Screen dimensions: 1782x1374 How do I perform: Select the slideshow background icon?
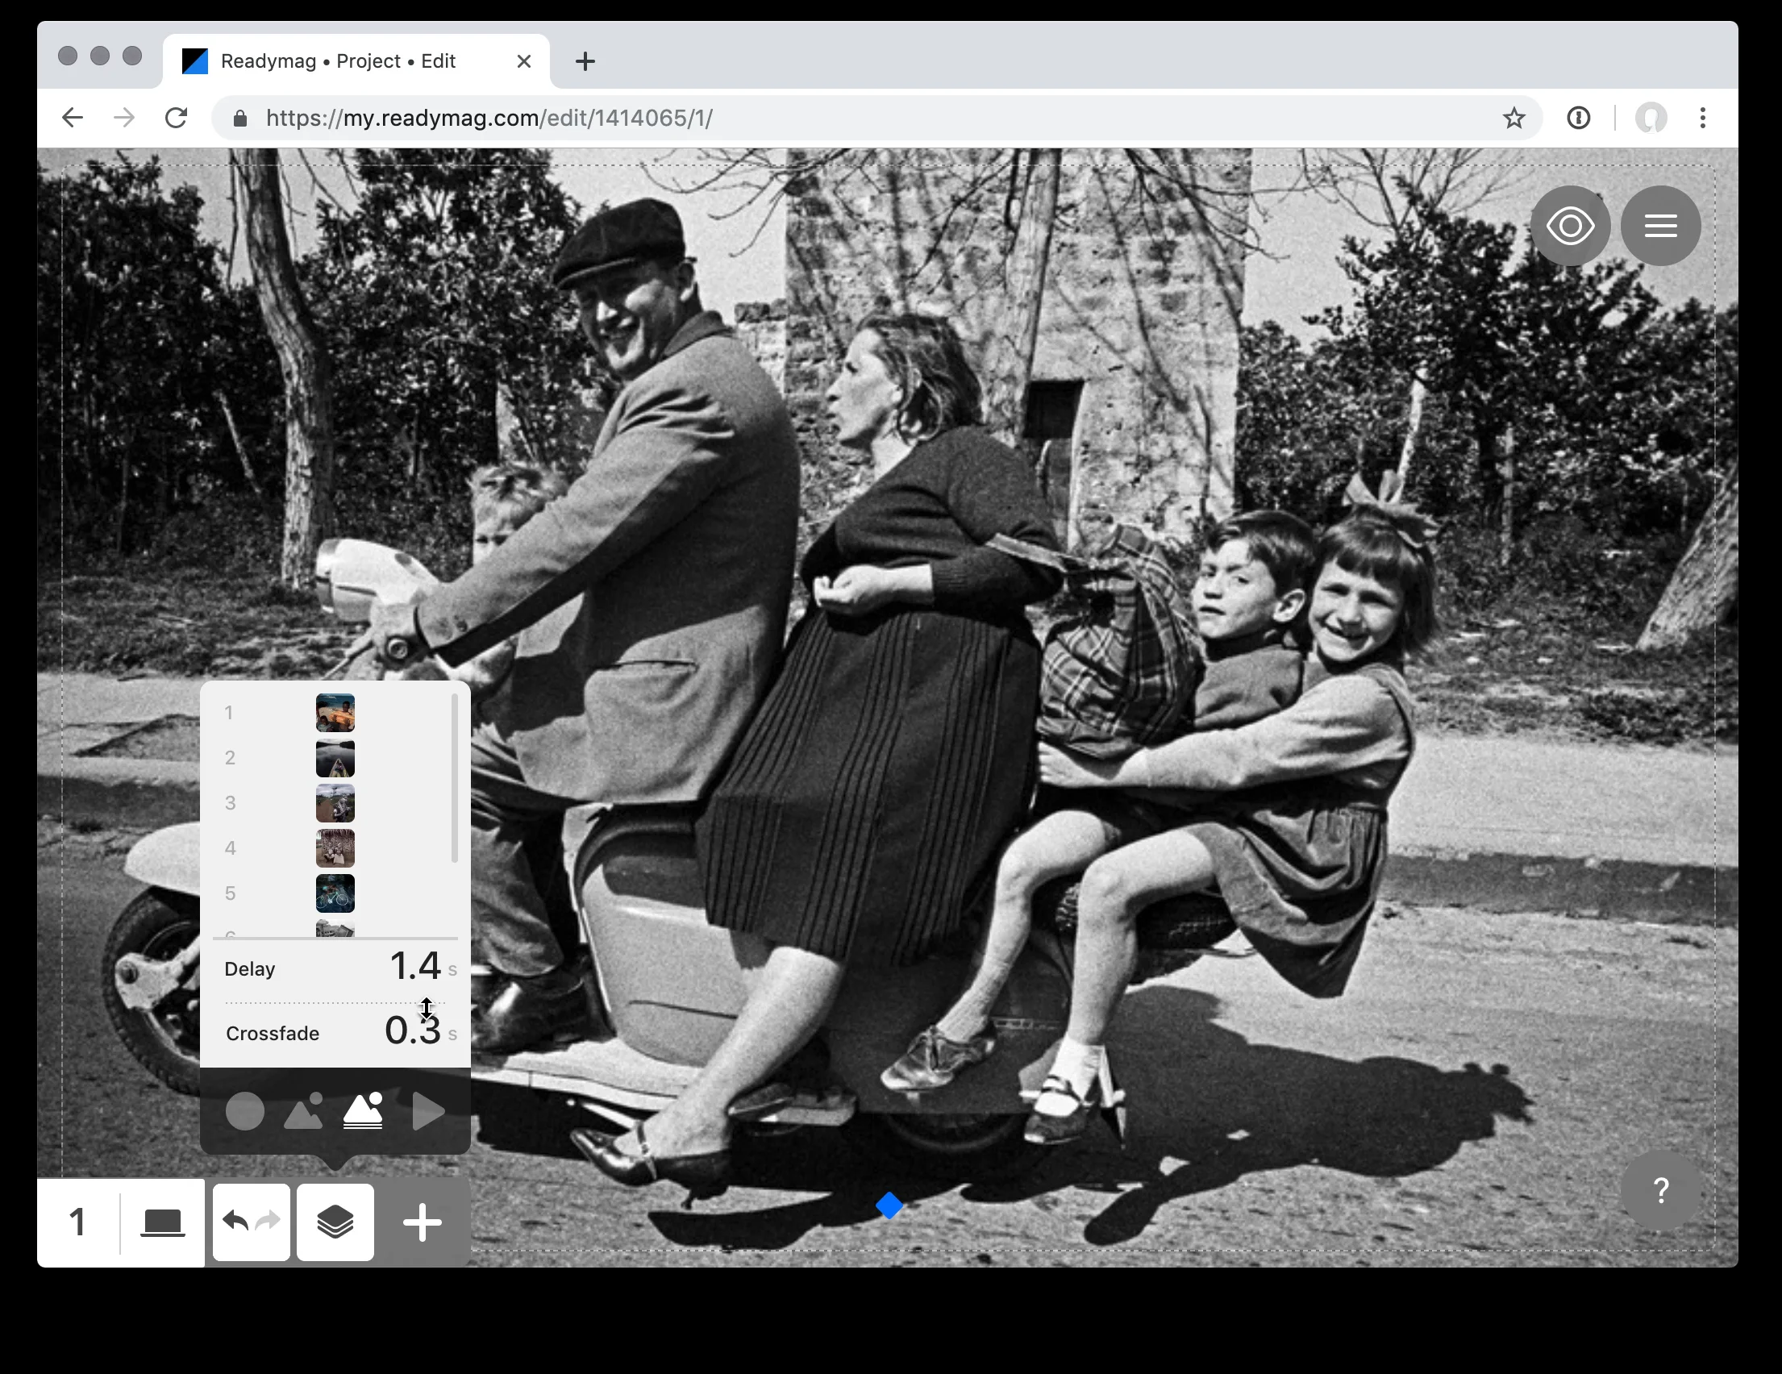tap(363, 1111)
